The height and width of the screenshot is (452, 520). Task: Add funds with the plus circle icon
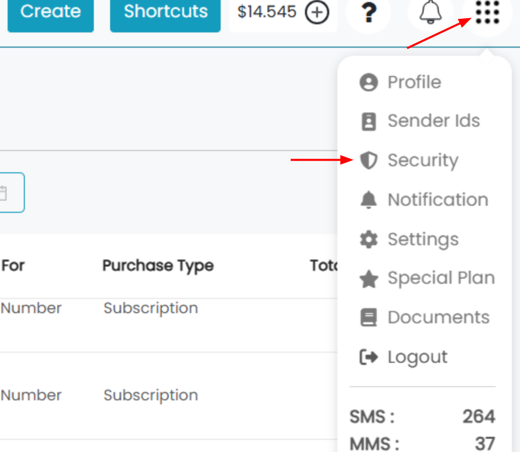click(317, 13)
